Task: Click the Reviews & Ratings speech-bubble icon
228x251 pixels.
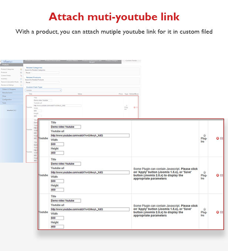Action: click(x=21, y=85)
